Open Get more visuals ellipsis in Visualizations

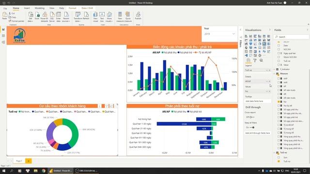coord(264,56)
